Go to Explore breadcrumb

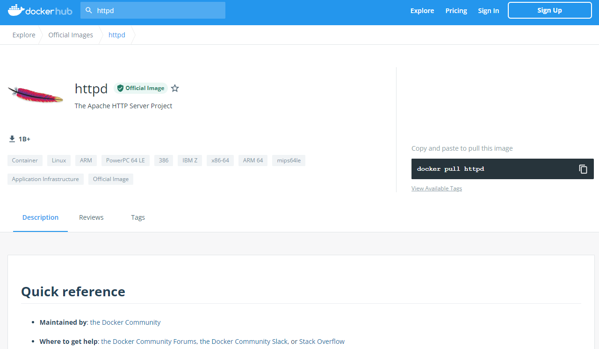click(24, 35)
